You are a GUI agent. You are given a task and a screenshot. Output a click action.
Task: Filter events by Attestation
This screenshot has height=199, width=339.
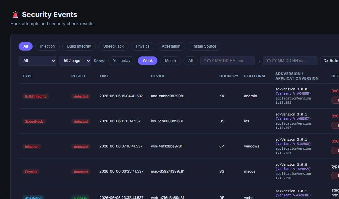click(x=171, y=46)
